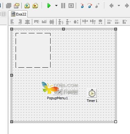This screenshot has height=134, width=130.
Task: Switch to the Exa22 tab
Action: point(19,14)
